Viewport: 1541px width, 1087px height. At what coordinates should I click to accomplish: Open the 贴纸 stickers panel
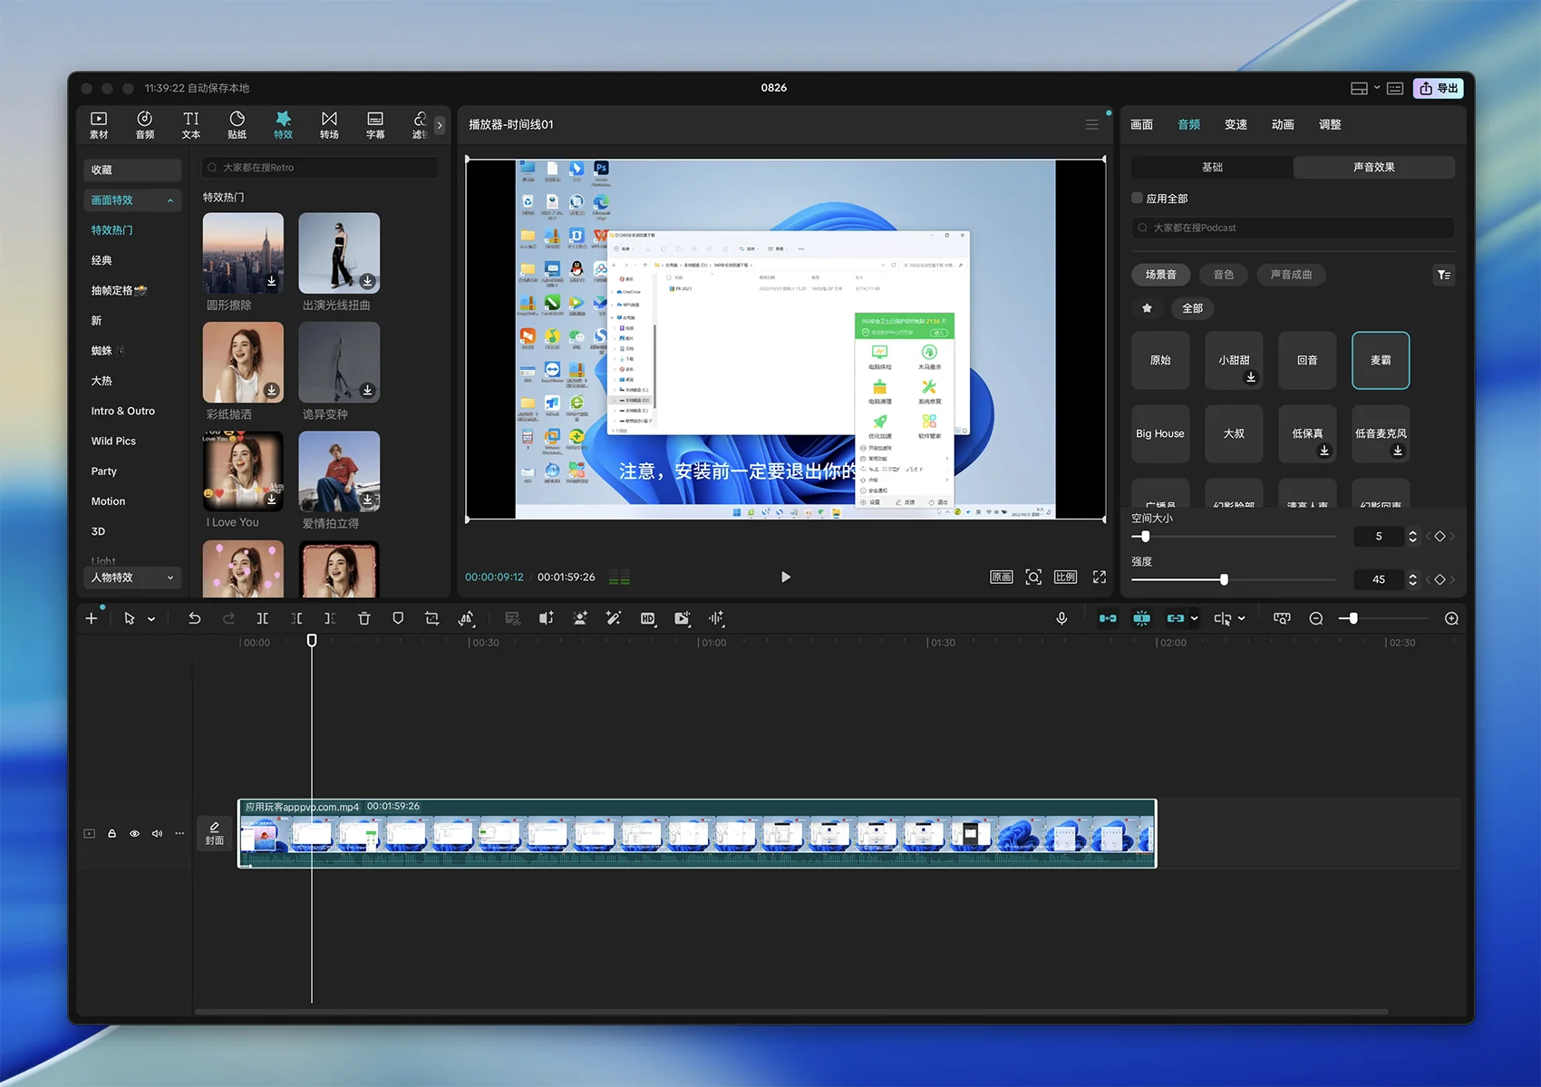point(237,125)
